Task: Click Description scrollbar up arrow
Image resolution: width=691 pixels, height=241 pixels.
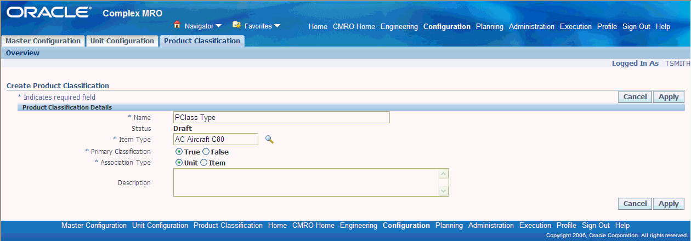Action: 444,174
